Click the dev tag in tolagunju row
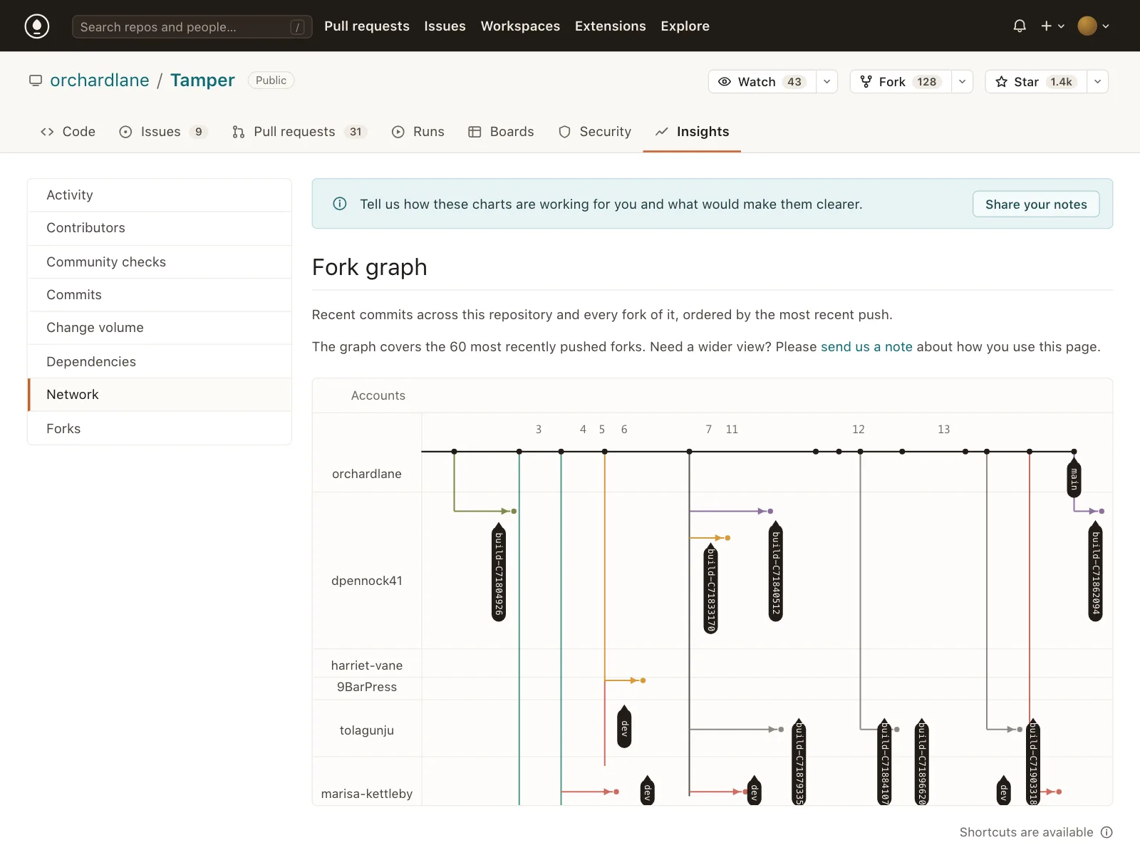Image resolution: width=1140 pixels, height=855 pixels. pos(624,727)
